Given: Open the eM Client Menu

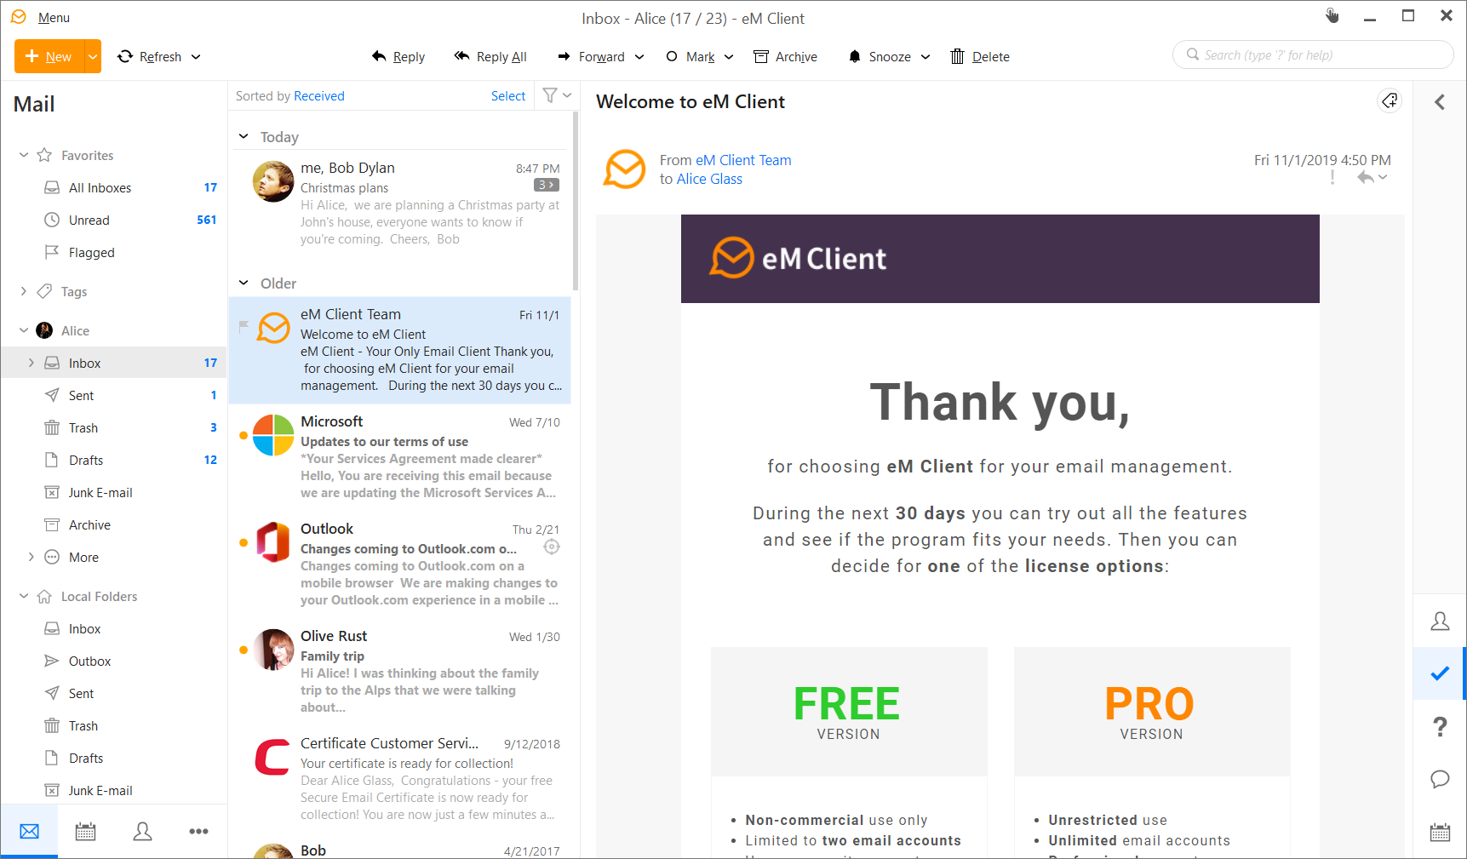Looking at the screenshot, I should point(54,17).
